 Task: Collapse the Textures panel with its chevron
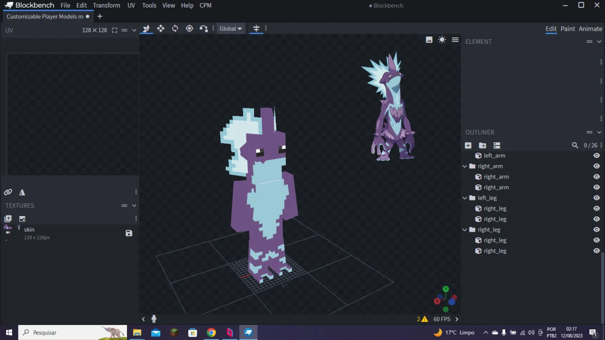(134, 206)
